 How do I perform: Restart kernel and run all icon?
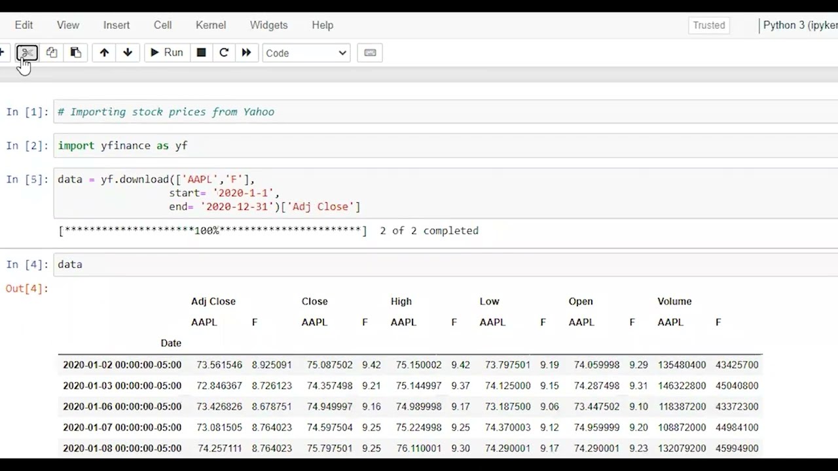tap(246, 53)
